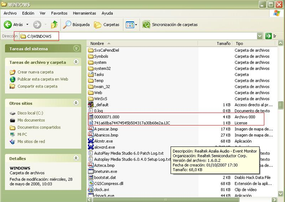Select the SxsCaPendDel folder icon

pos(91,50)
